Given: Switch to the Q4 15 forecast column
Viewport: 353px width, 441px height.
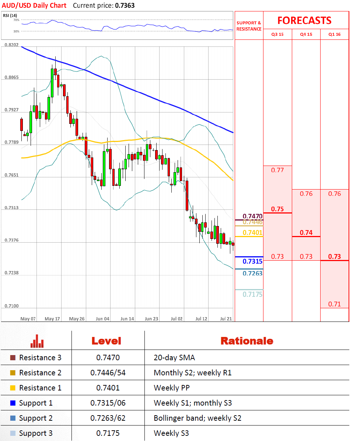Looking at the screenshot, I should (306, 34).
